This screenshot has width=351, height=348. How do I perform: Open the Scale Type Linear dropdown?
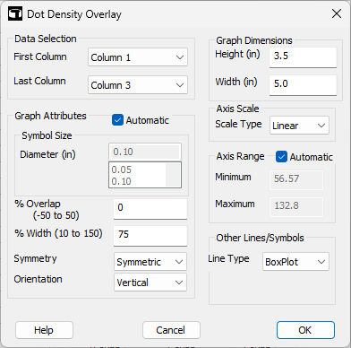[x=299, y=126]
